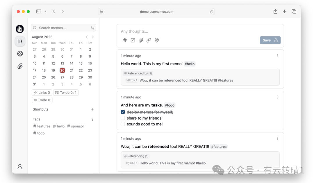Open the Memos avatar logo
The height and width of the screenshot is (183, 314).
click(x=20, y=29)
